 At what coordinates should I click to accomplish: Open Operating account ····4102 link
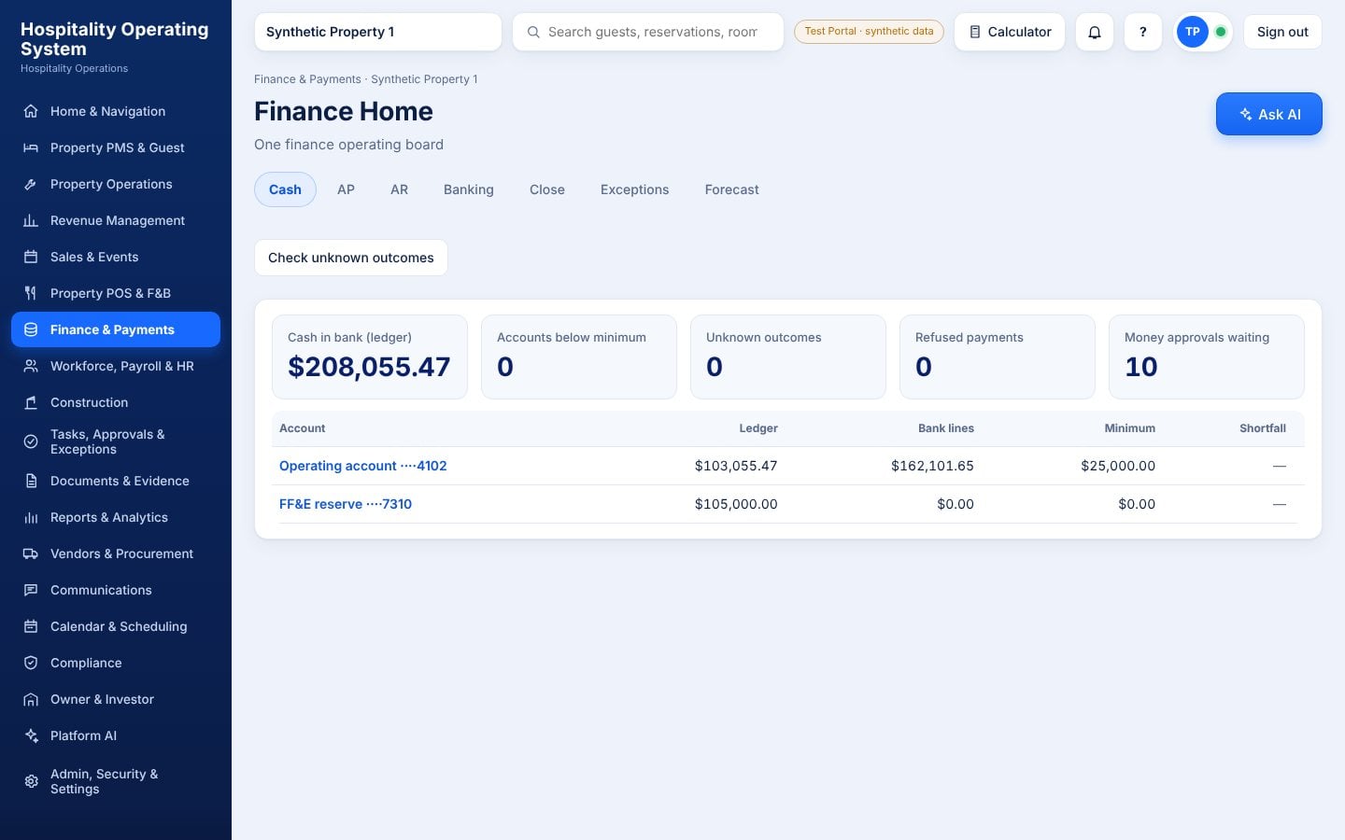pos(363,466)
